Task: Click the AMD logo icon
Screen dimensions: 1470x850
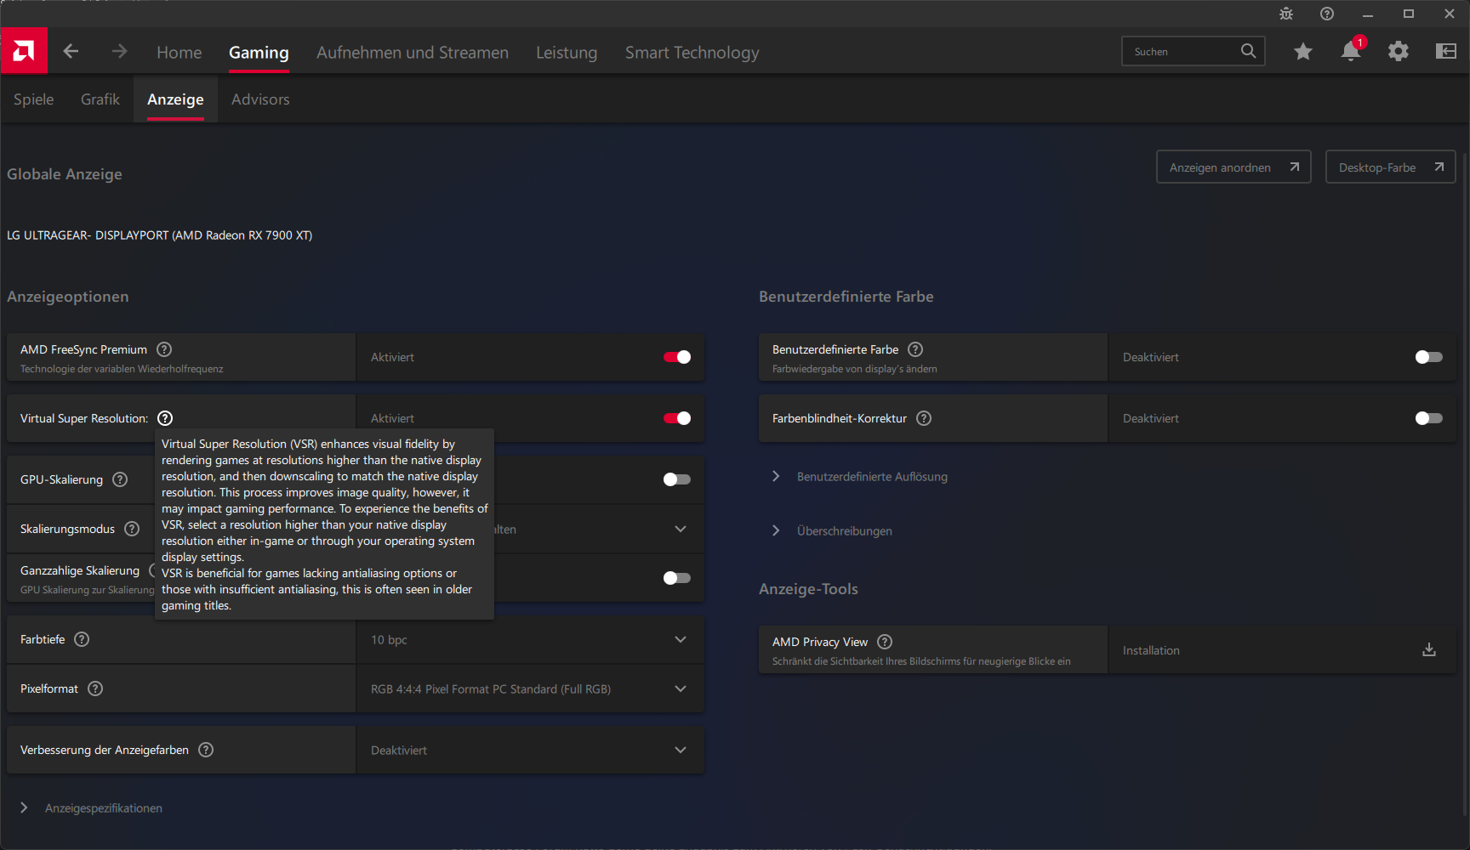Action: (24, 51)
